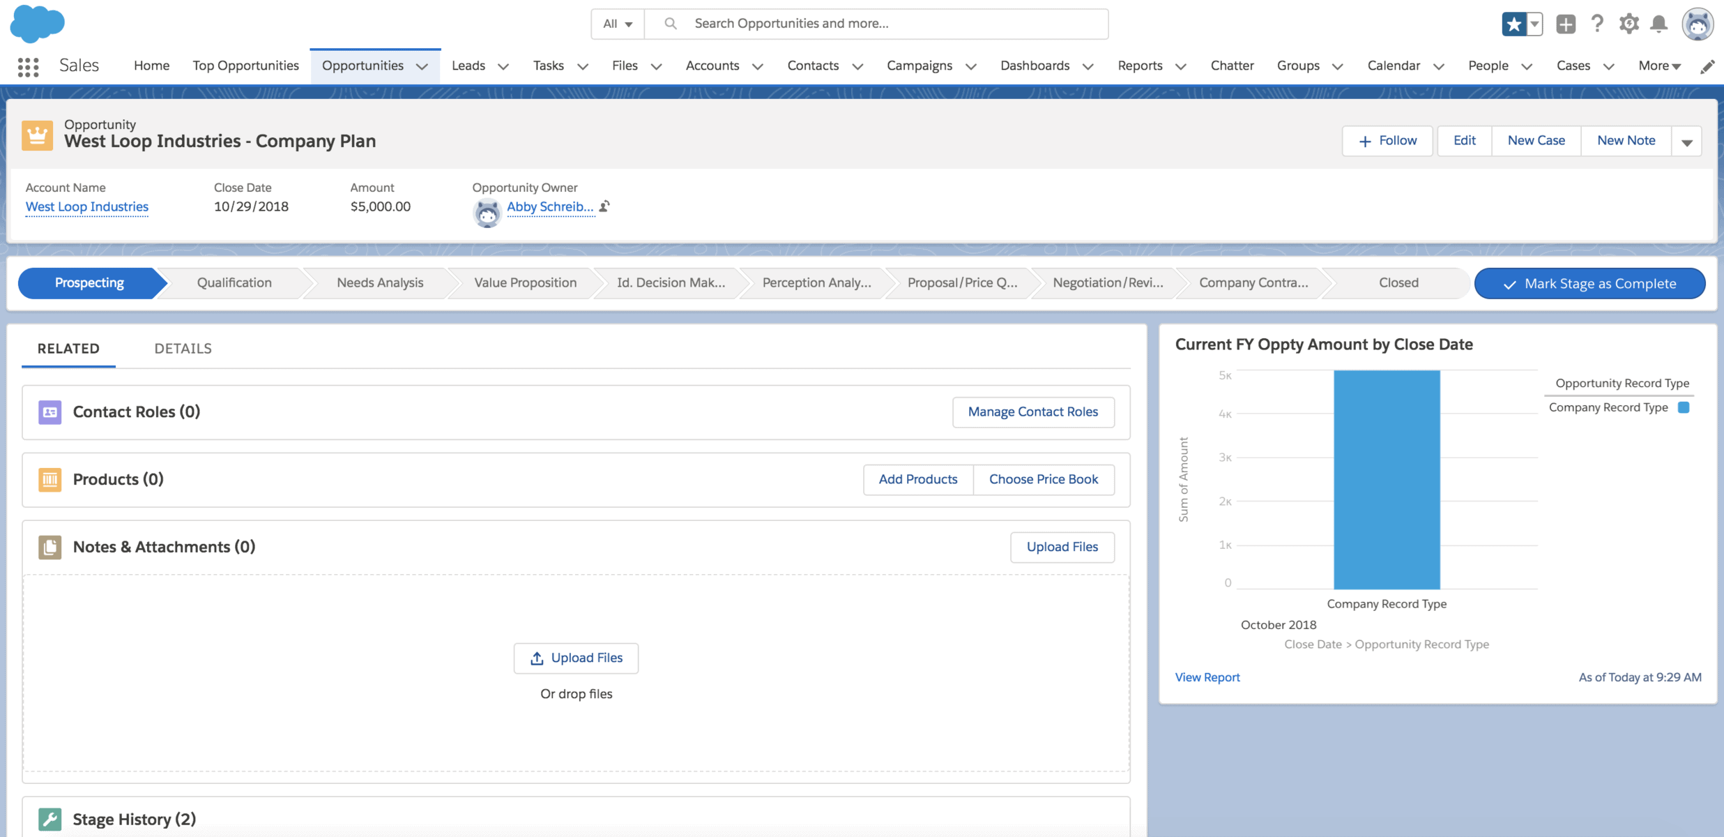Open Contact Roles (0) related list
Viewport: 1724px width, 837px height.
(x=137, y=412)
